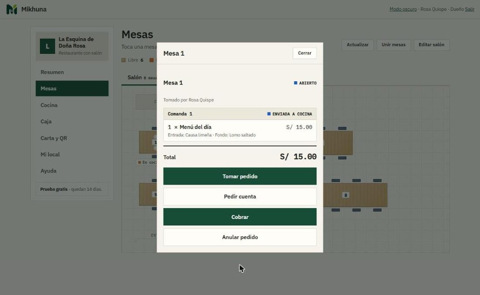Click the Unir mesas button
This screenshot has height=295, width=480.
click(x=393, y=45)
